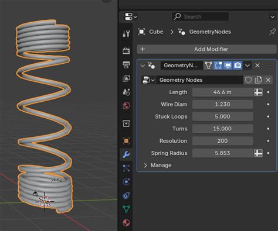Open the Object Data mesh properties icon
This screenshot has height=231, width=278.
126,209
